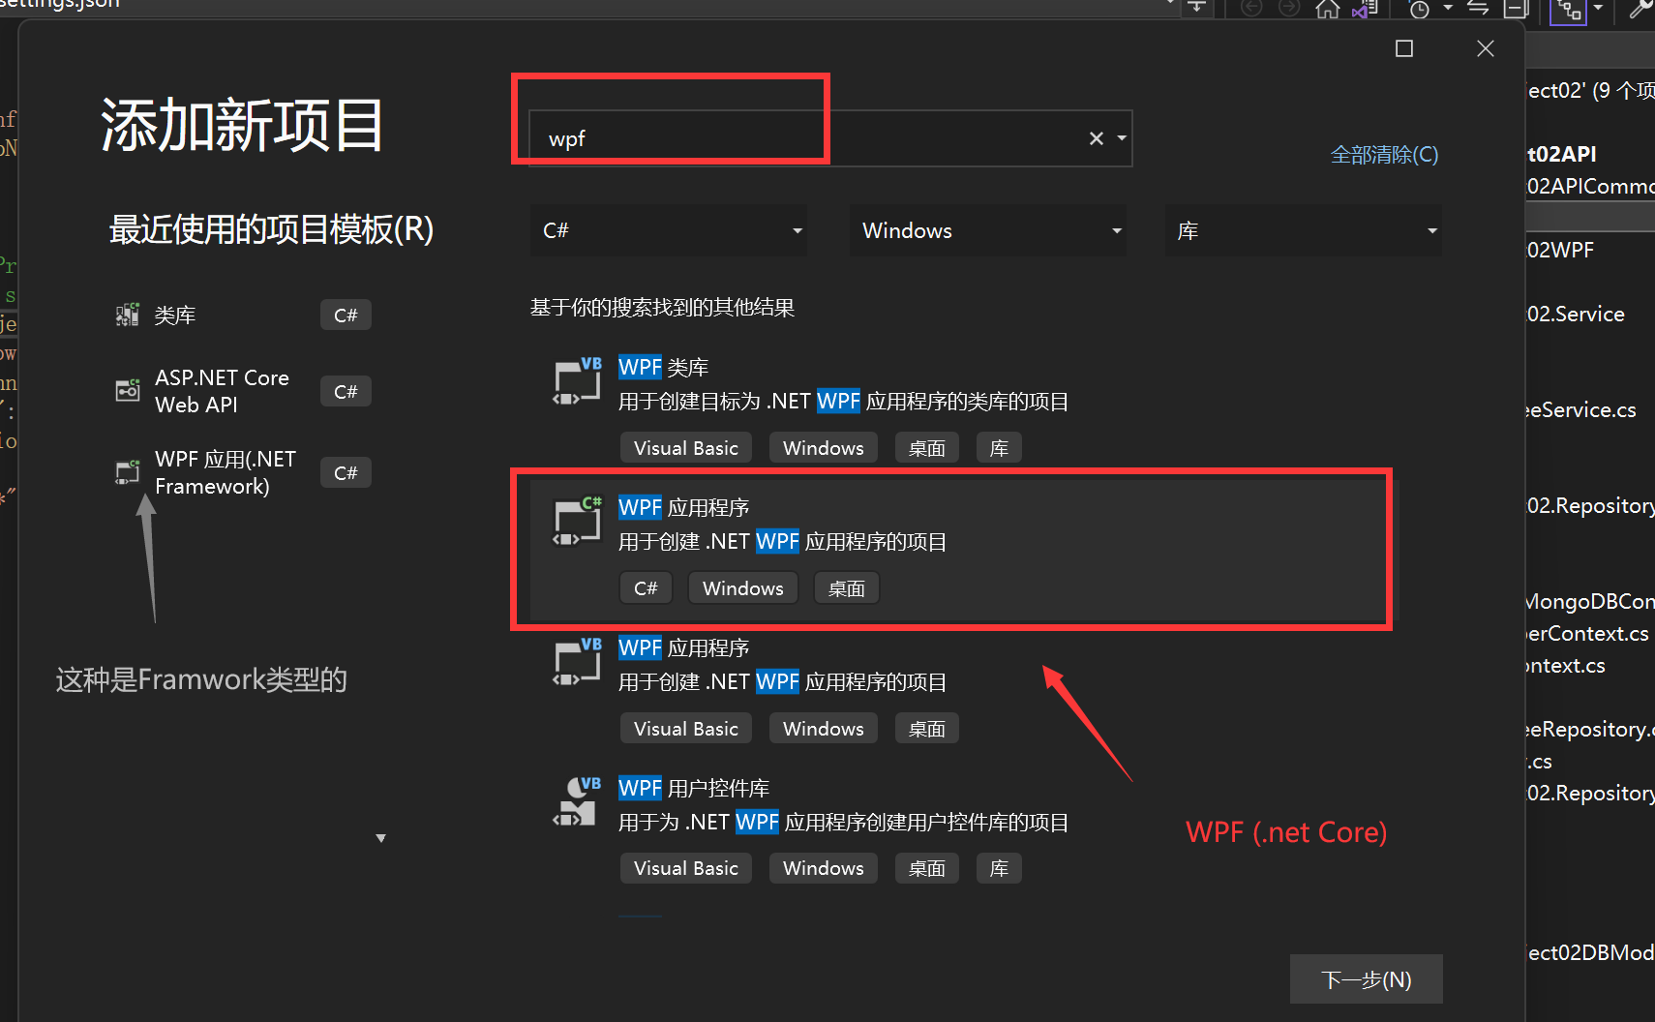Clear the wpf search text with X

pos(1096,138)
